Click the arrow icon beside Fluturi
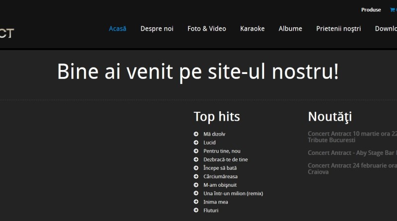397x221 pixels. [x=196, y=211]
